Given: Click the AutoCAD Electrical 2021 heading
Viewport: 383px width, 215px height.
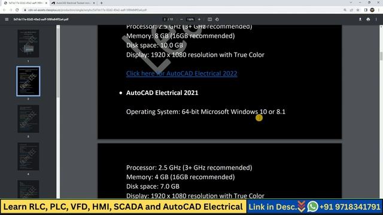Looking at the screenshot, I should [x=162, y=93].
